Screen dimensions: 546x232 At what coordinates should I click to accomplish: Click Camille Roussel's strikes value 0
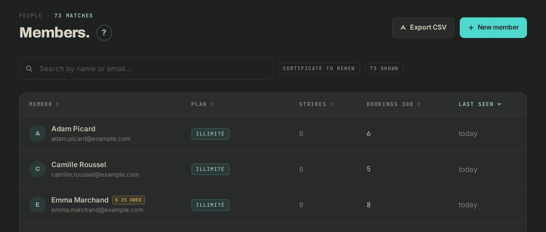(301, 169)
